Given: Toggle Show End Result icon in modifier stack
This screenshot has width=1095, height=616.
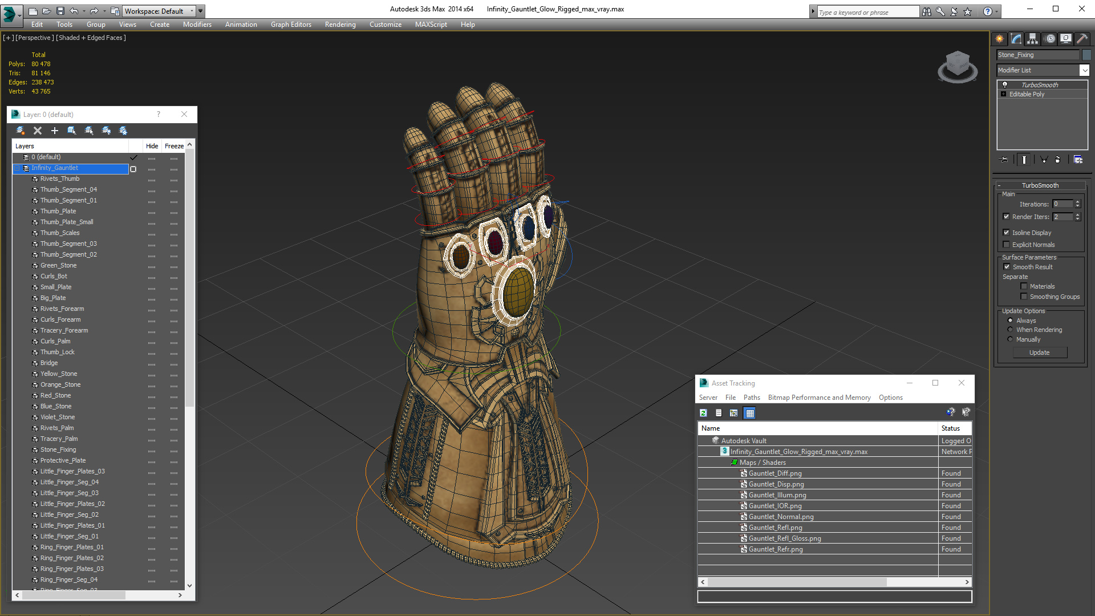Looking at the screenshot, I should [x=1024, y=160].
